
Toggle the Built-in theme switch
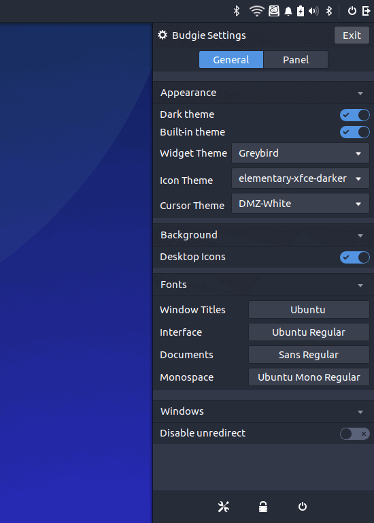(x=355, y=132)
